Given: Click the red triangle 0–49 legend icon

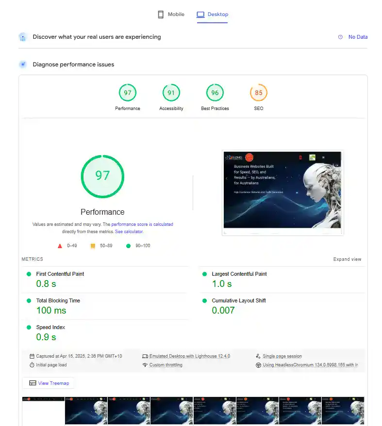Looking at the screenshot, I should pos(60,246).
